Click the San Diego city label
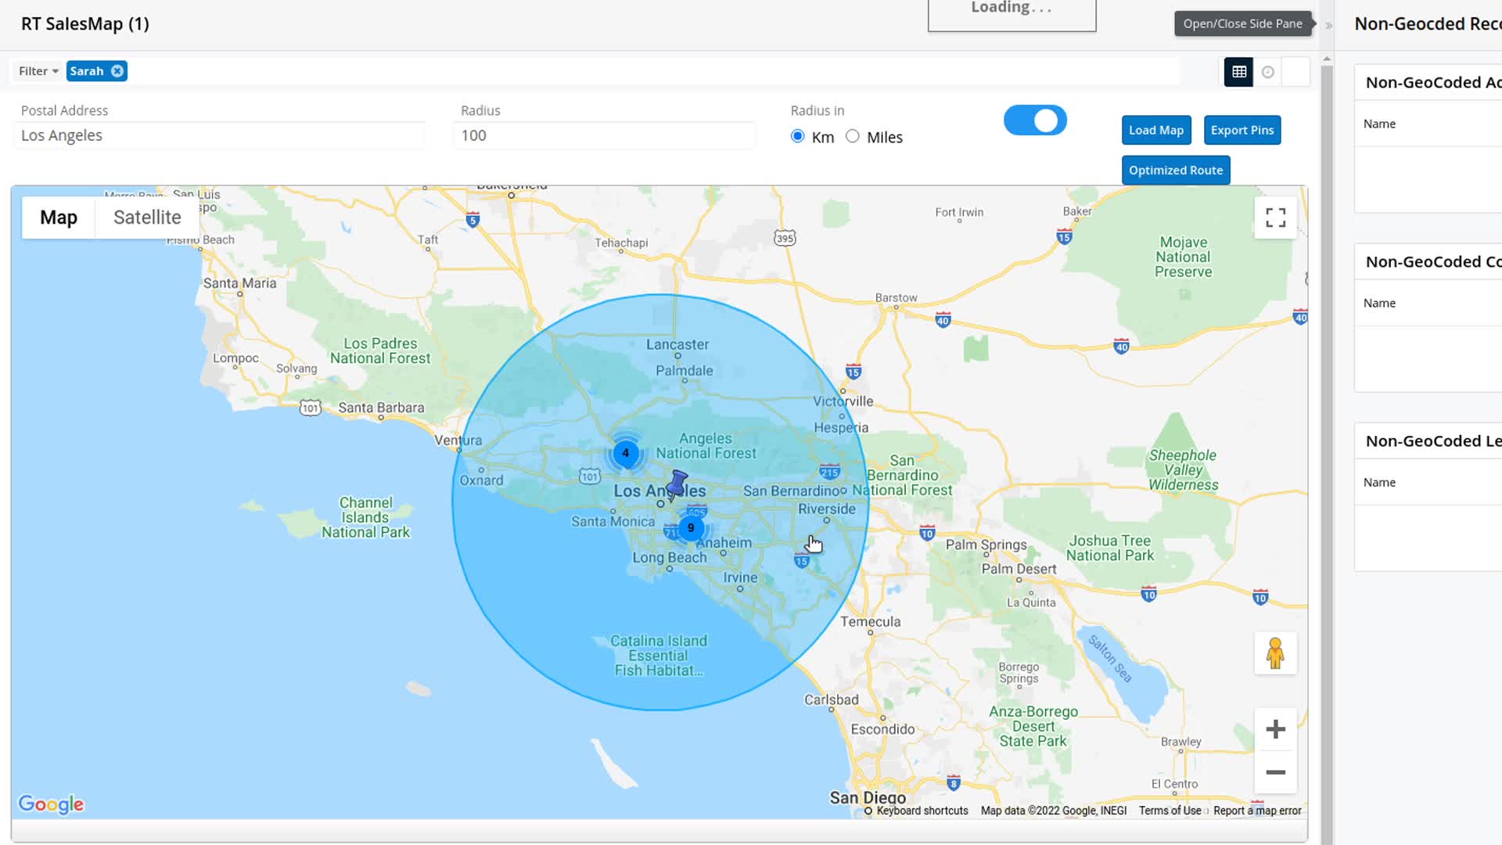Viewport: 1502px width, 845px height. click(x=868, y=798)
